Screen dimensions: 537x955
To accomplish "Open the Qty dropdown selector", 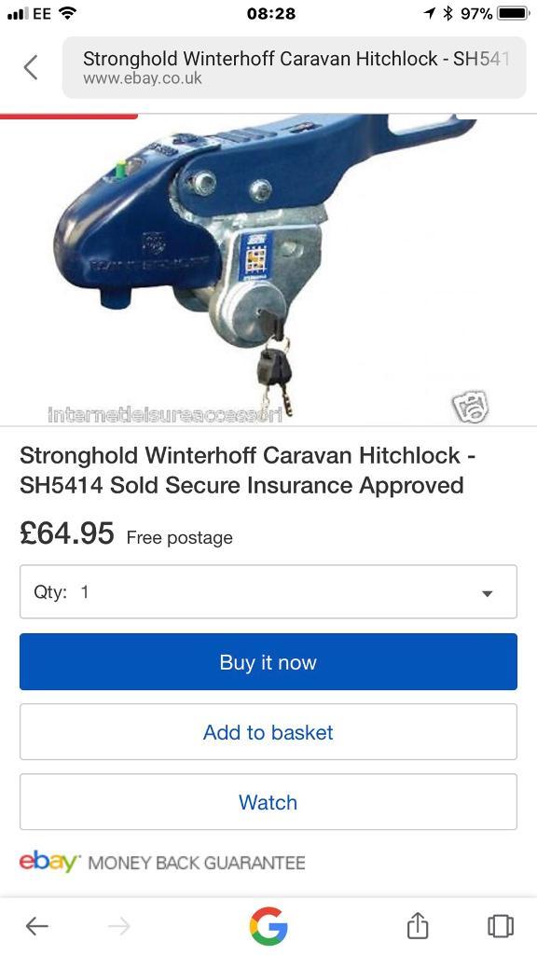I will [268, 591].
